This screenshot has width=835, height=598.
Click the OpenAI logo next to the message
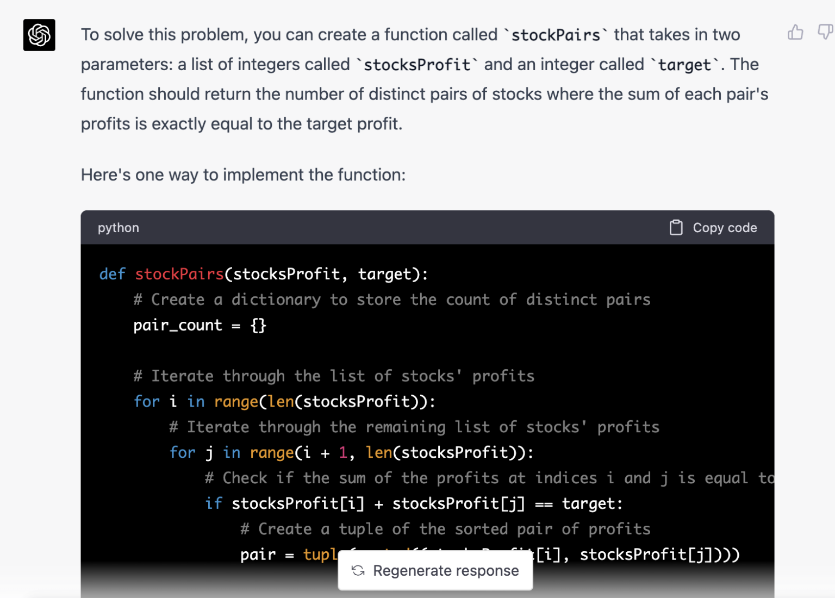coord(39,35)
